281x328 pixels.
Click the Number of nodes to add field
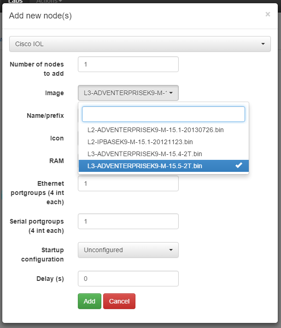(x=129, y=64)
